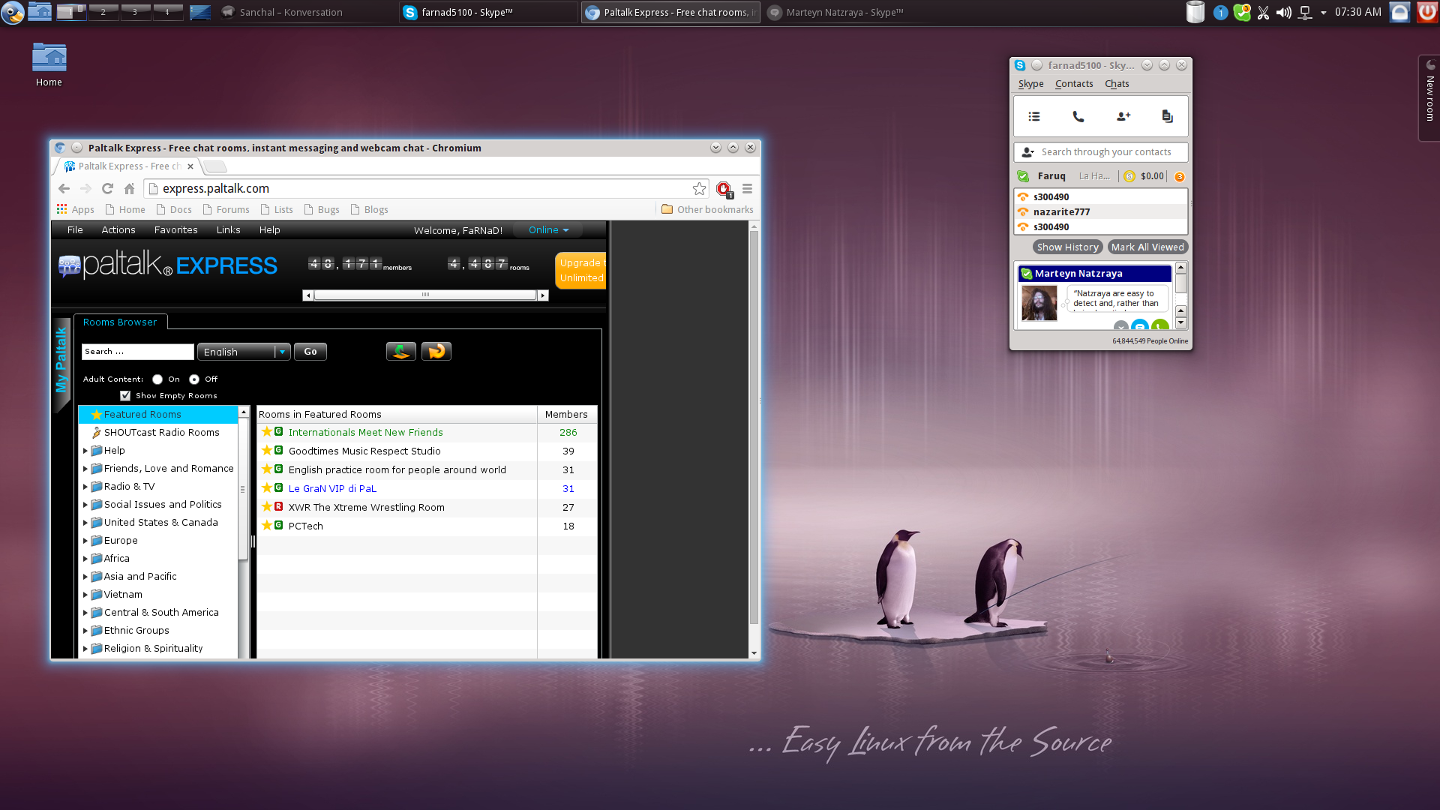The width and height of the screenshot is (1440, 810).
Task: Start a chat with Marteyn Natzraya
Action: click(x=1140, y=326)
